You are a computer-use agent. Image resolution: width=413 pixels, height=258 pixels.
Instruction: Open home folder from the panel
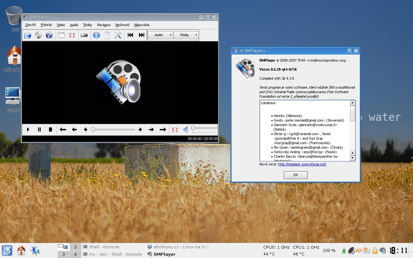tap(21, 251)
